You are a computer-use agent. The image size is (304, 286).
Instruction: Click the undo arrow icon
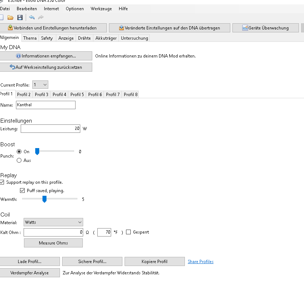pos(32,17)
